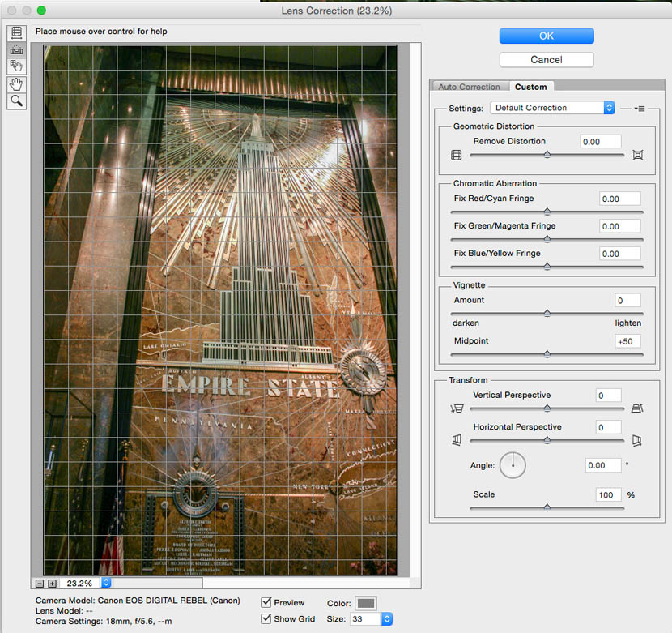Click the 23.2% zoom level field
This screenshot has height=633, width=672.
click(x=80, y=584)
